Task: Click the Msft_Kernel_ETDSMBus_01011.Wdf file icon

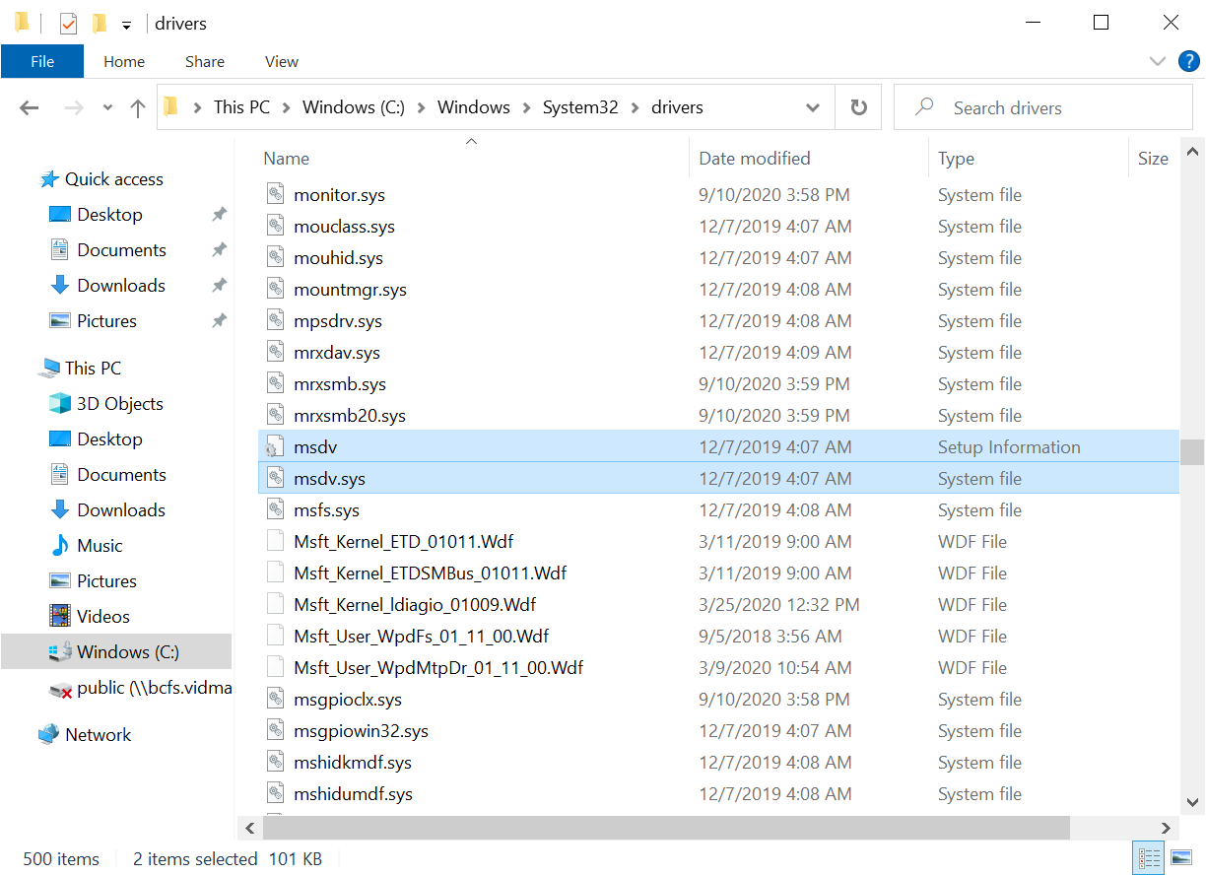Action: tap(275, 573)
